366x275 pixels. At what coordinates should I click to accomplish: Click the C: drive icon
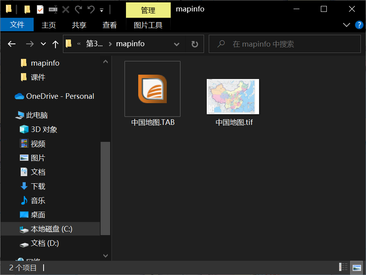[x=24, y=229]
